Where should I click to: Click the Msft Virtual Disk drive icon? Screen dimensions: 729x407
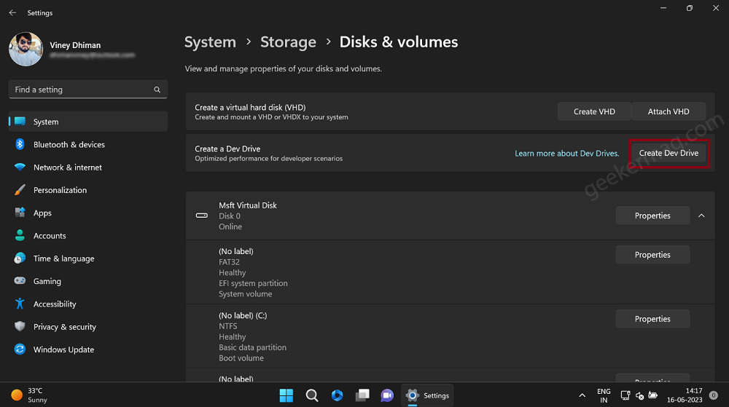(202, 216)
